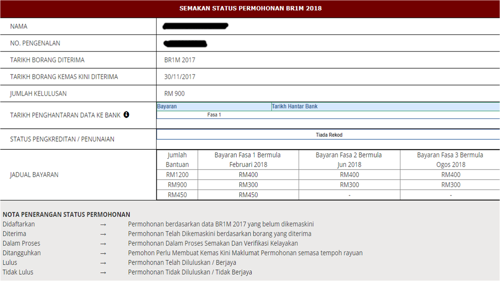
Task: Click NOTA PENERANGAN STATUS PERMOHONAN heading
Action: 66,214
